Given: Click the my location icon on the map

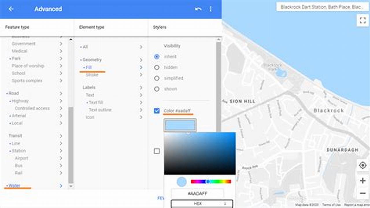Looking at the screenshot, I should click(x=362, y=165).
